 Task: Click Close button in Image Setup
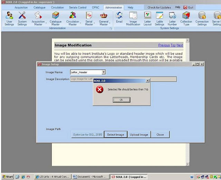pos(160,135)
